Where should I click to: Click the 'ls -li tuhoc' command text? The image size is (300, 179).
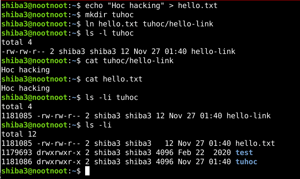[x=111, y=97]
